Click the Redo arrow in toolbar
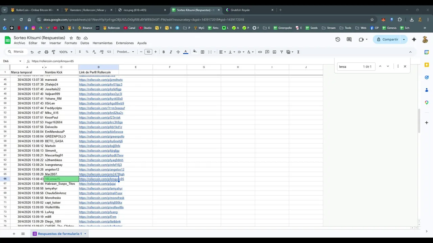 39,52
